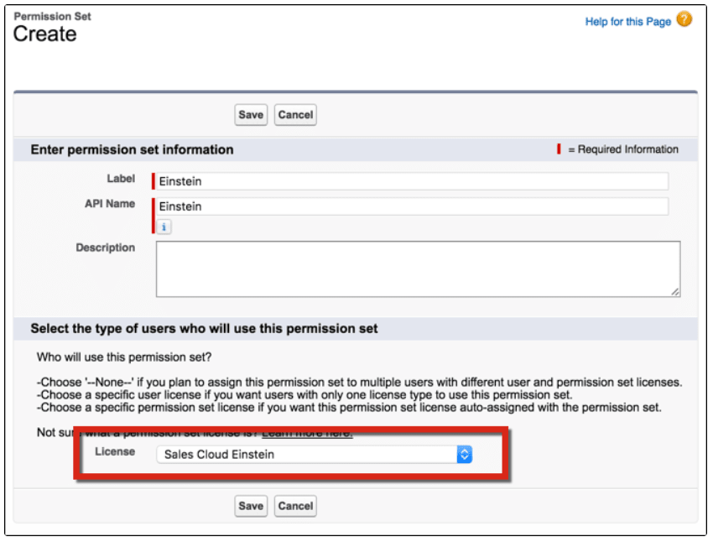
Task: Click inside the Description text area
Action: pos(418,268)
